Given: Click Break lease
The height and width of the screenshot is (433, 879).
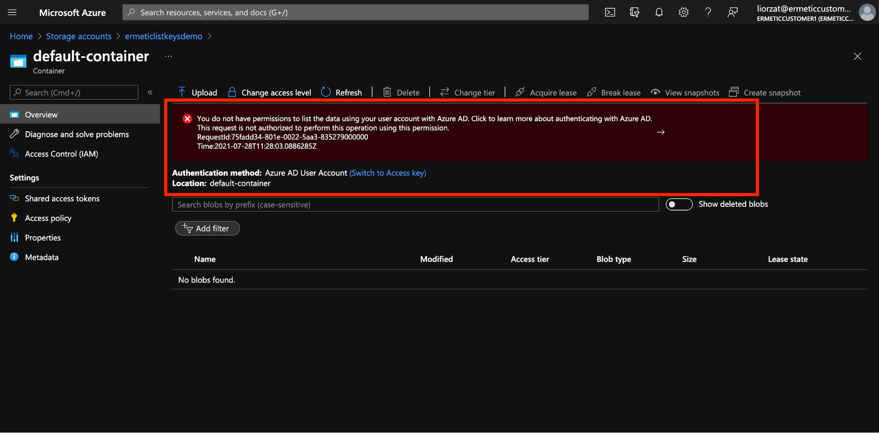Looking at the screenshot, I should 613,92.
